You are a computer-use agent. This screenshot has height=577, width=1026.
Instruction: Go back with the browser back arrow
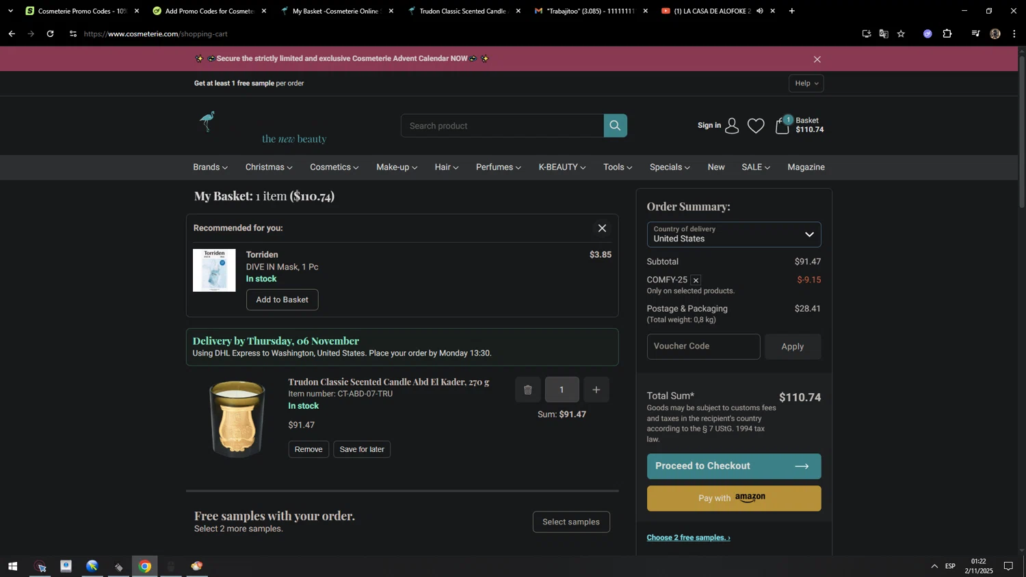coord(12,33)
